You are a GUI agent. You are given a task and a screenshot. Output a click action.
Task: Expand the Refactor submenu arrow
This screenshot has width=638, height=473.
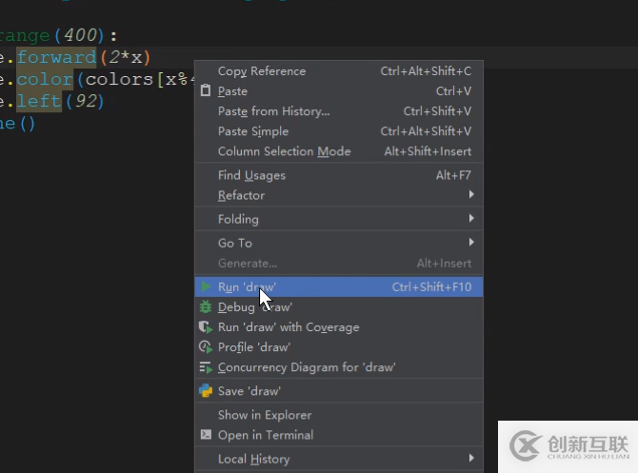tap(471, 195)
